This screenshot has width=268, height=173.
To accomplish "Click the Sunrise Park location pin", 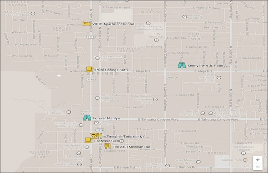I will tap(245, 160).
